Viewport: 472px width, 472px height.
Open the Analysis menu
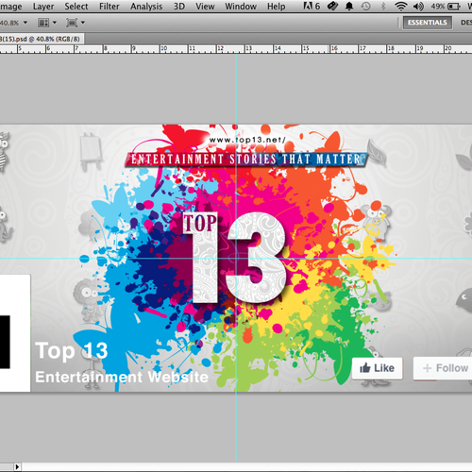146,7
